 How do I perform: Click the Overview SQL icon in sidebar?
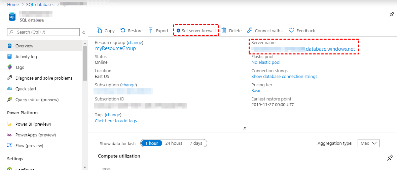pyautogui.click(x=10, y=46)
